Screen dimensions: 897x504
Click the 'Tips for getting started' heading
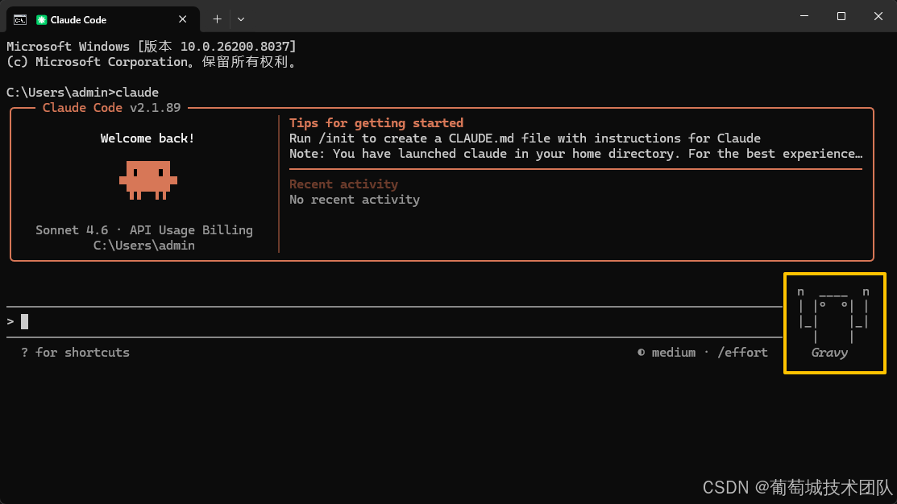tap(376, 123)
